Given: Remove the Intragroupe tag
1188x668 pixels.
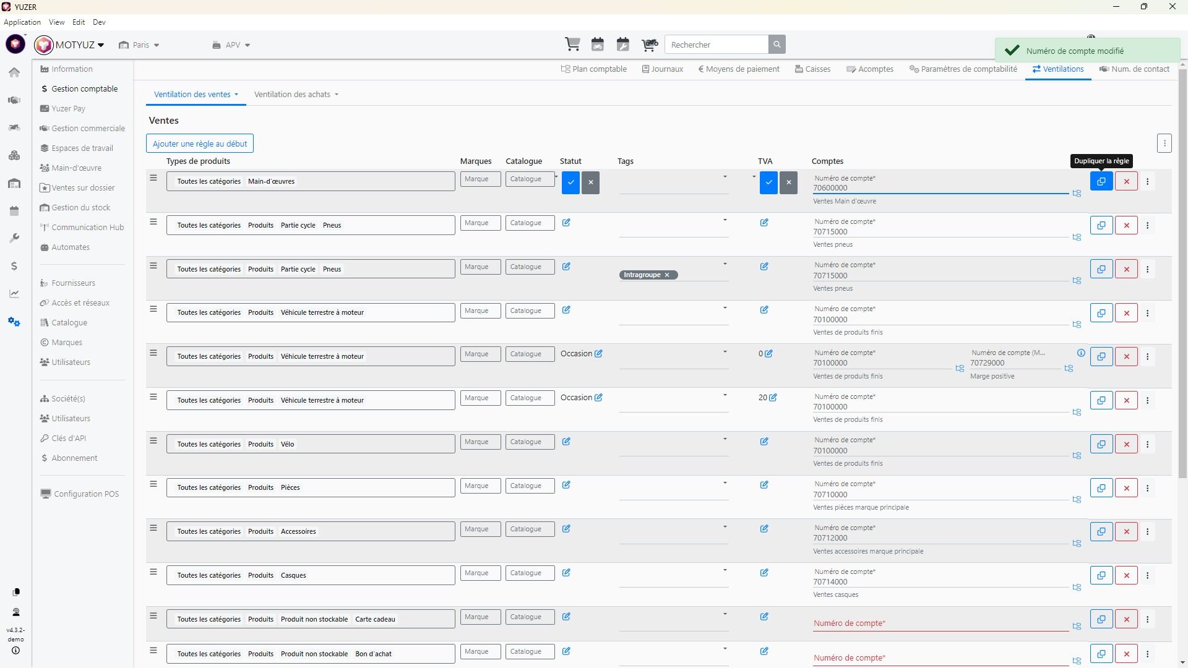Looking at the screenshot, I should (667, 275).
